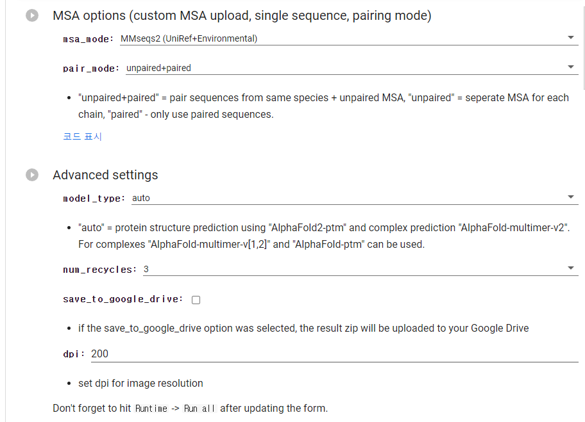
Task: Open msa_mode dropdown arrow
Action: coord(570,38)
